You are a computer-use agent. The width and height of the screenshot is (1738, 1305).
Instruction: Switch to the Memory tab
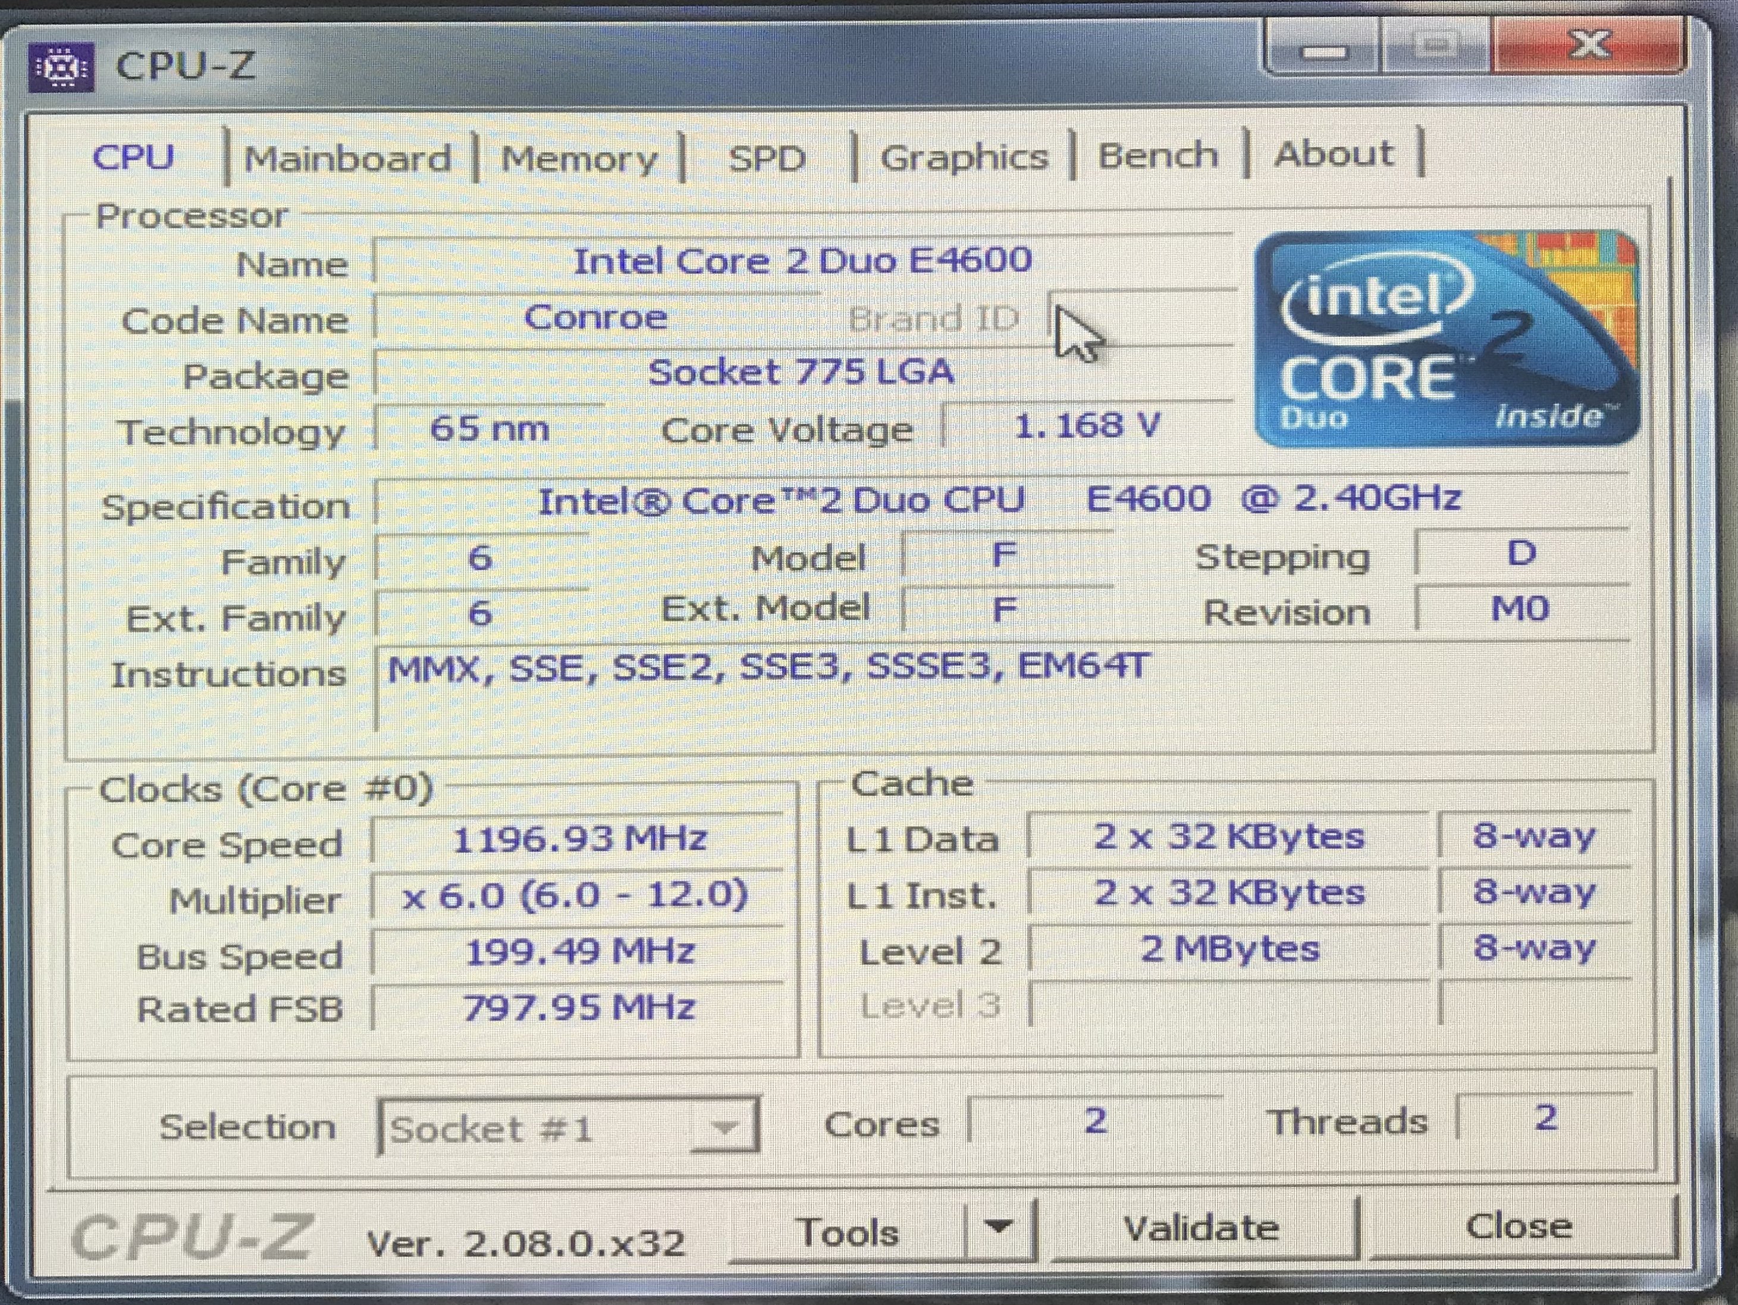tap(579, 159)
